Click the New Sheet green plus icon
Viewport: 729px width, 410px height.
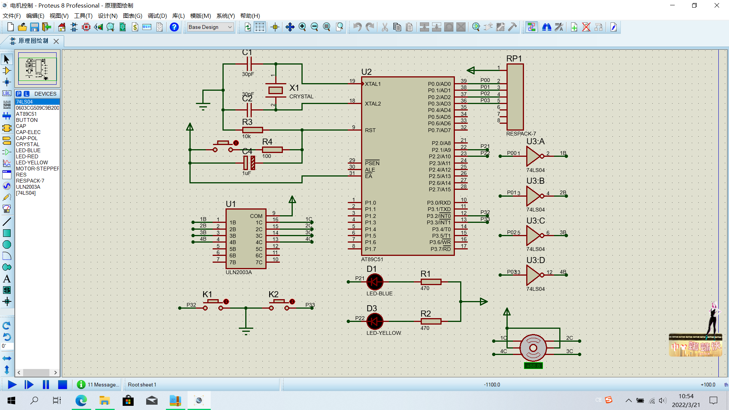[x=574, y=27]
